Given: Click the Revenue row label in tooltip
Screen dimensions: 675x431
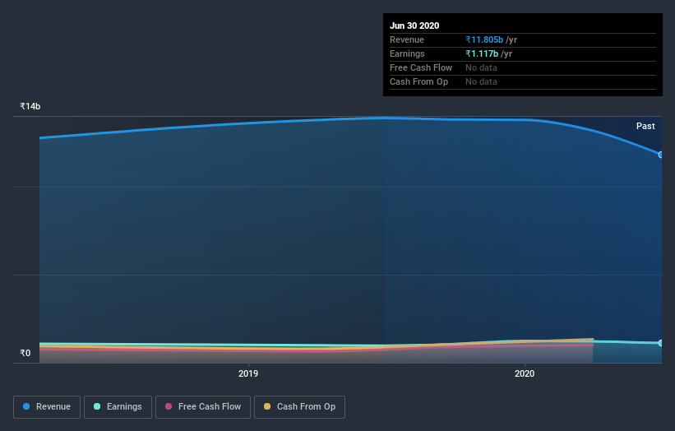Looking at the screenshot, I should click(407, 39).
